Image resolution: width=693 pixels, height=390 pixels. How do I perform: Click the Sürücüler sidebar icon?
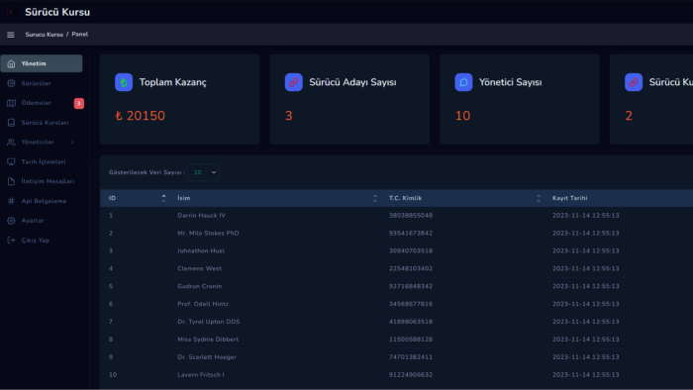(11, 83)
